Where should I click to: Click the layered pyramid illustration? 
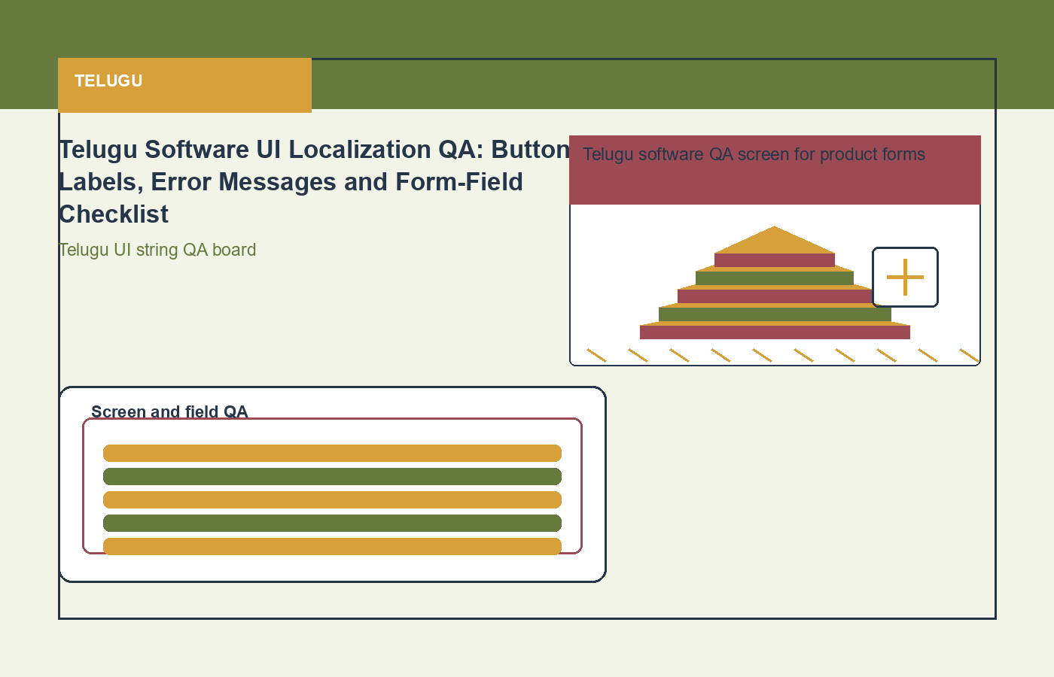[775, 283]
